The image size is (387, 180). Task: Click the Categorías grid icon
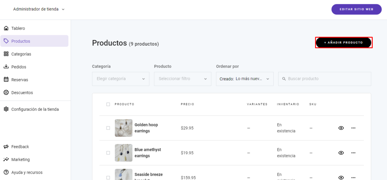click(x=6, y=54)
